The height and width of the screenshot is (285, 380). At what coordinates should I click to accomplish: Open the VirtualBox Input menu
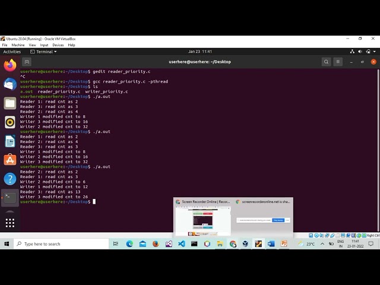coord(44,45)
